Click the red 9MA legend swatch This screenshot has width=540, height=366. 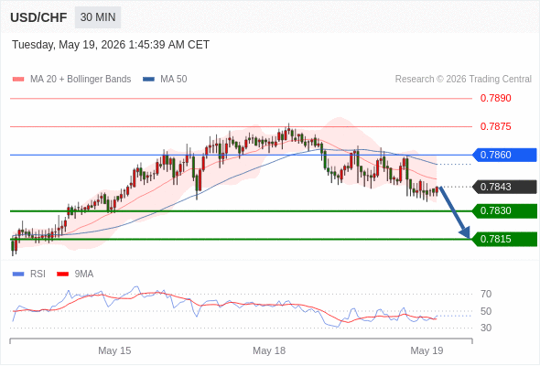pyautogui.click(x=62, y=274)
